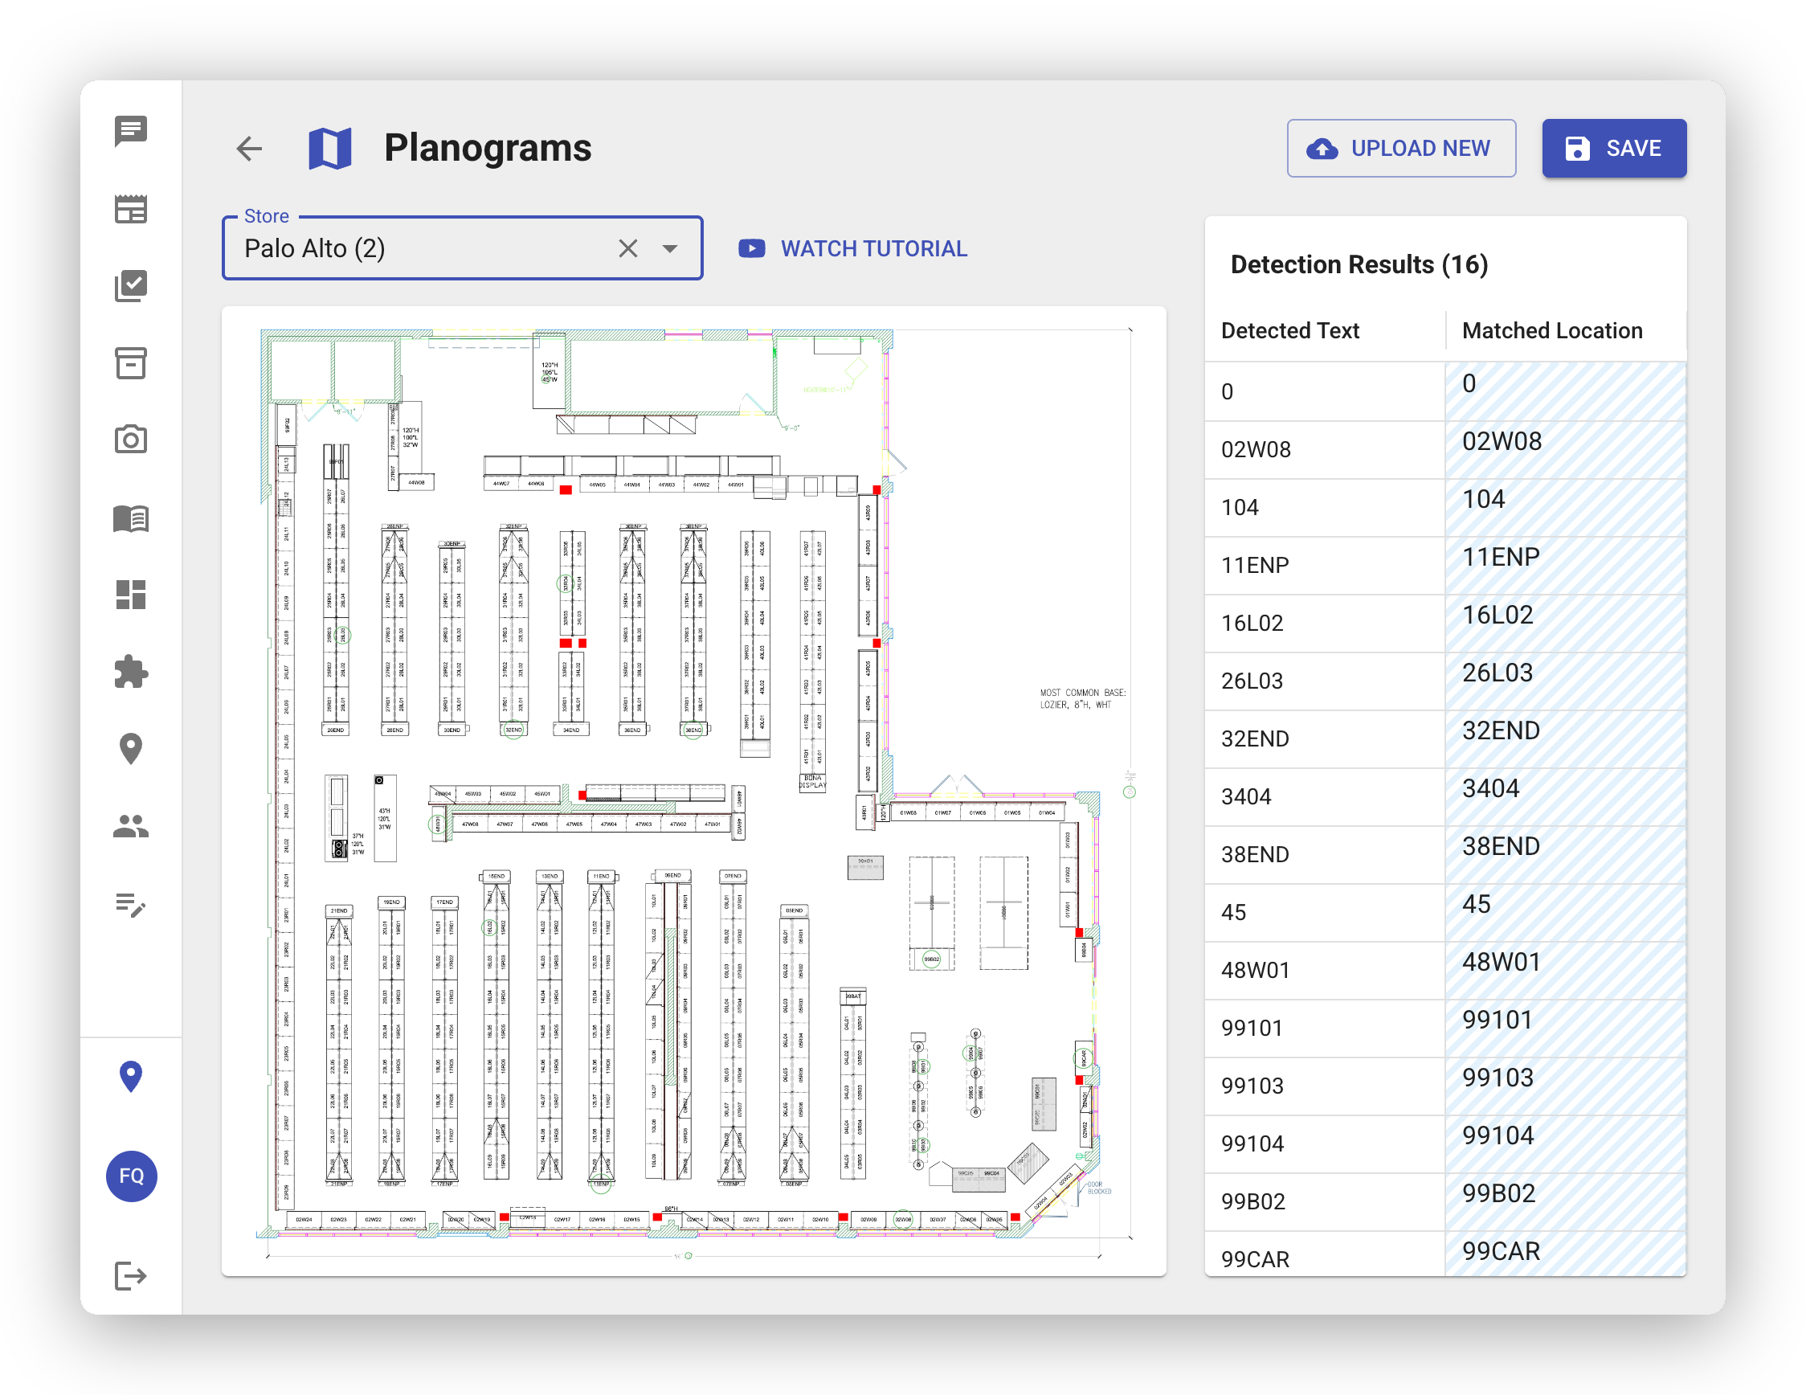Navigate back with the arrow beside Planograms
Screen dimensions: 1806x1395
(x=249, y=149)
